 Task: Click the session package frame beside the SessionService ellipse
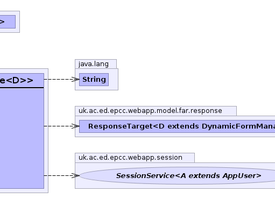pyautogui.click(x=77, y=175)
